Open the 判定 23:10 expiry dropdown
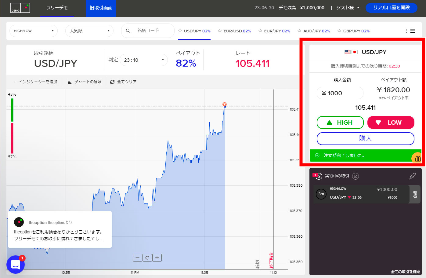Viewport: 426px width, 278px height. tap(144, 60)
